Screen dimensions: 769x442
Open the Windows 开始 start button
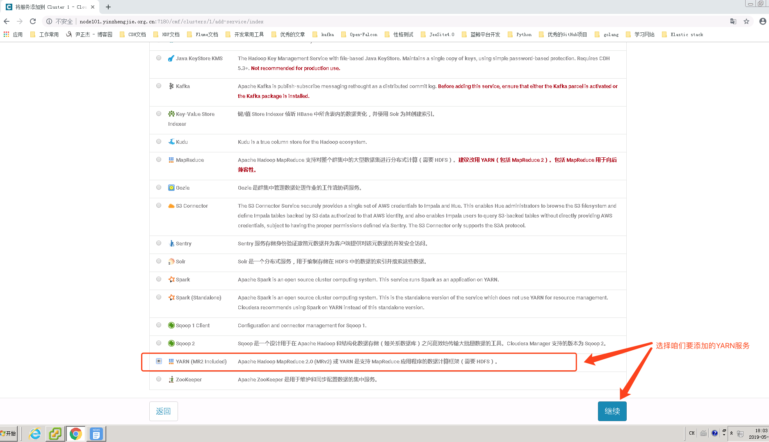(x=9, y=433)
